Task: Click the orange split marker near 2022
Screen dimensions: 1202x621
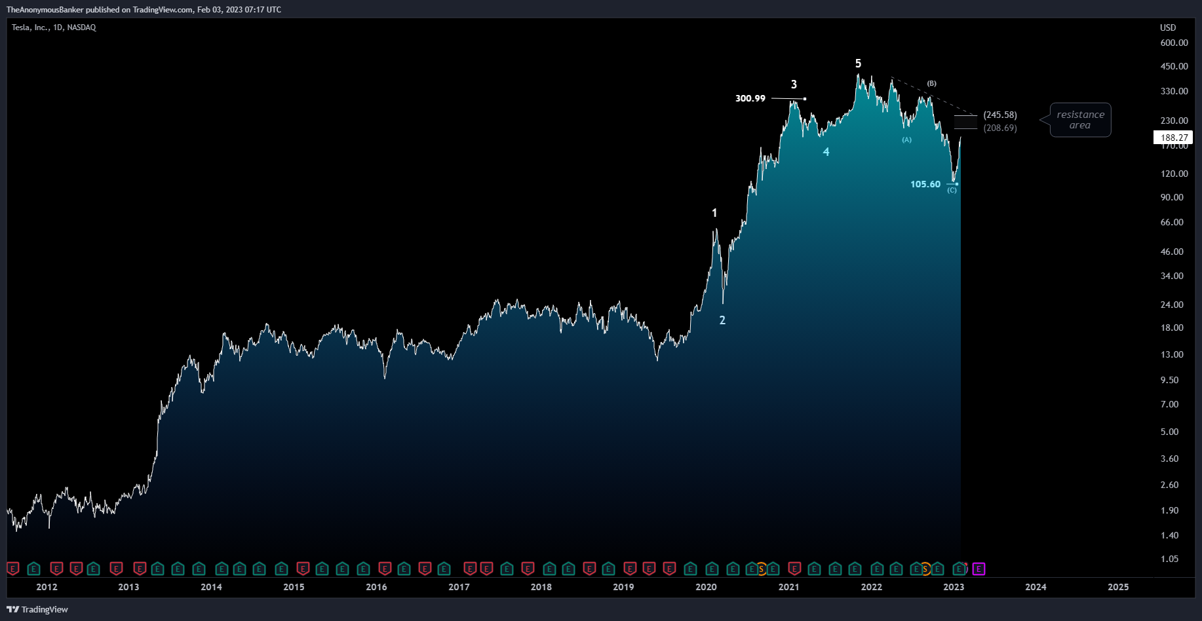Action: click(x=925, y=569)
